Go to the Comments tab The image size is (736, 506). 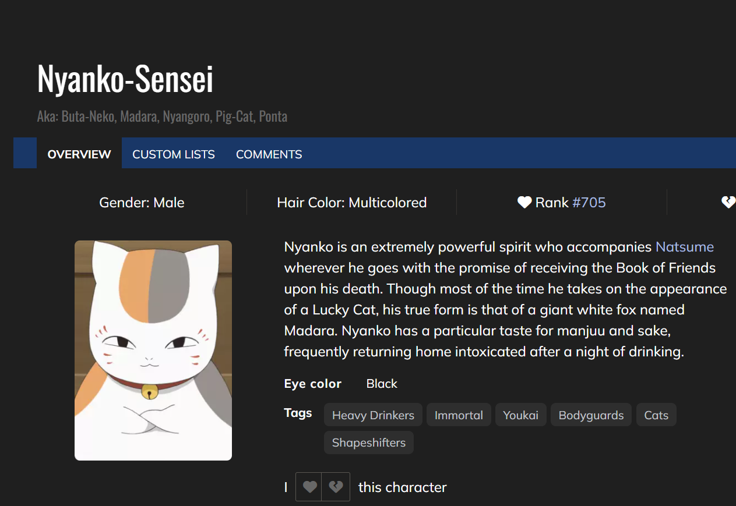(269, 154)
